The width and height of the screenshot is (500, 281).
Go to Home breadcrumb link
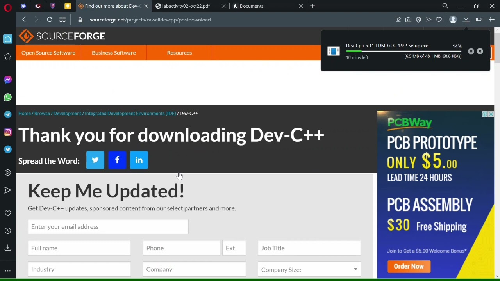tap(24, 113)
